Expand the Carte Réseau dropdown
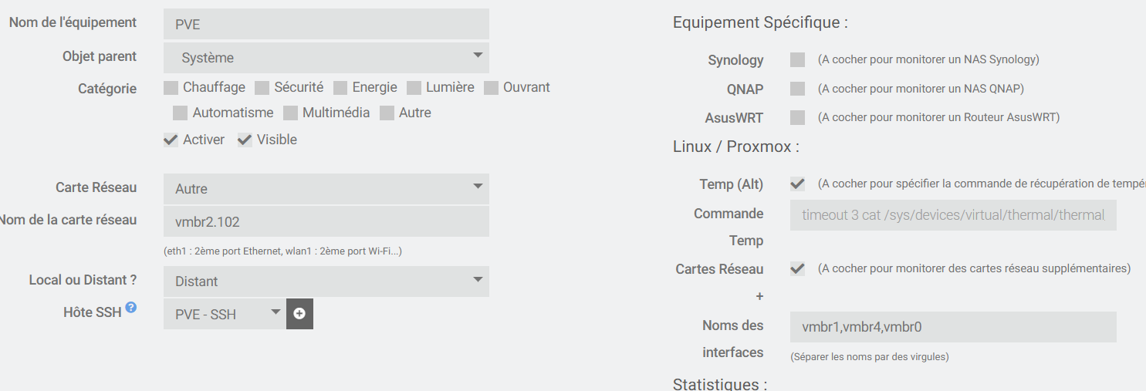Screen dimensions: 1146x391 (326, 189)
